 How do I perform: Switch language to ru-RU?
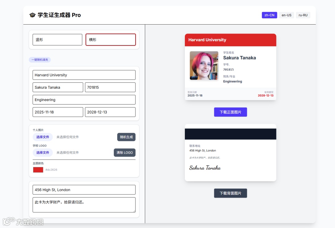pos(303,15)
